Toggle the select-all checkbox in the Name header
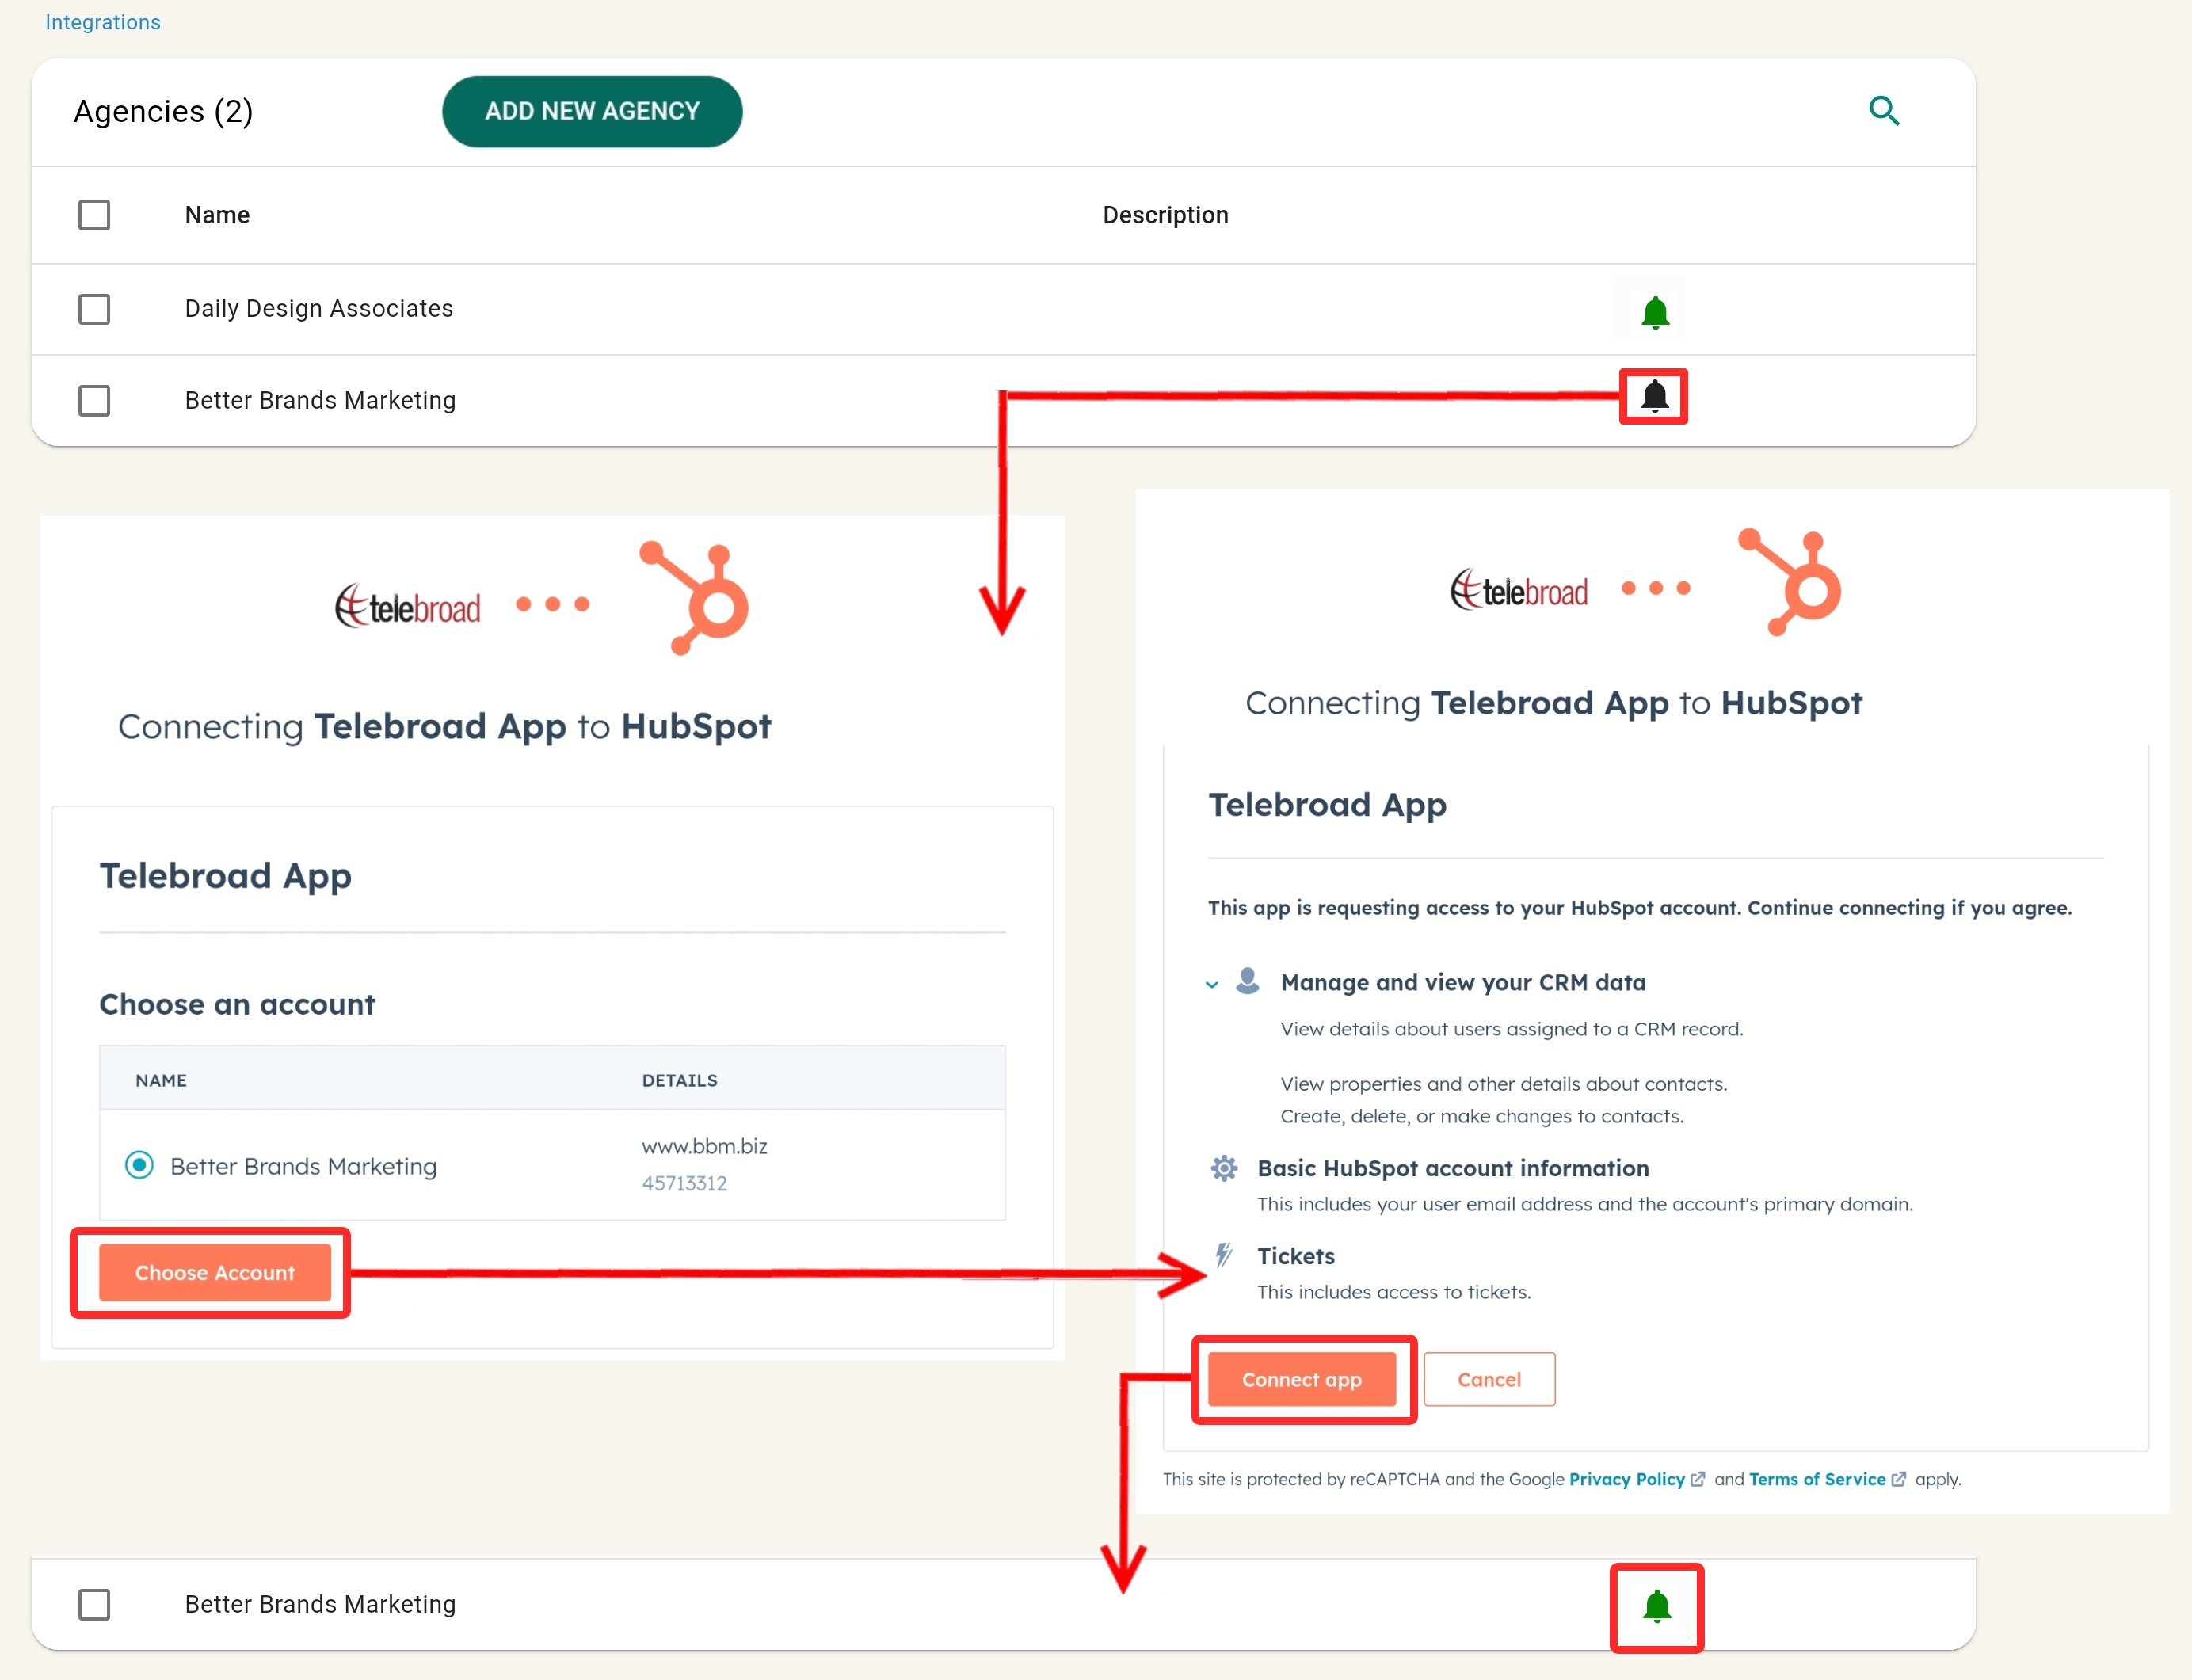2192x1680 pixels. 94,215
